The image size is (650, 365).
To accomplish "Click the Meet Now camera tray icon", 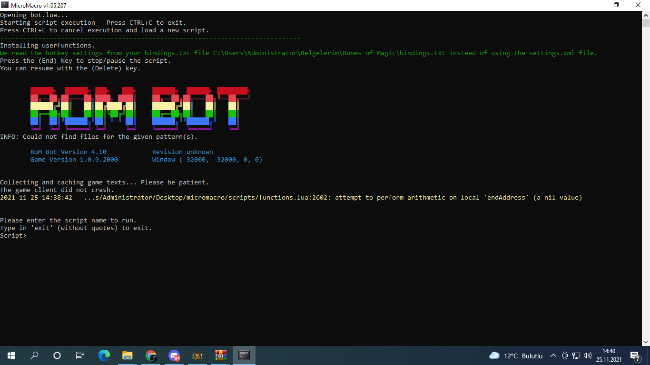I will (x=565, y=355).
